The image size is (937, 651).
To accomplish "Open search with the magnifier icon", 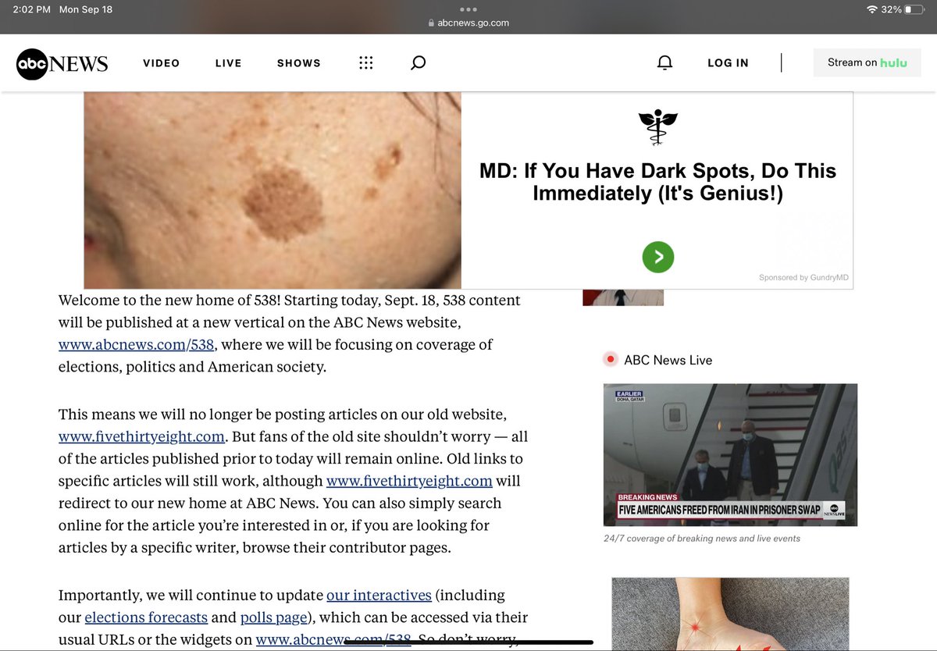I will (418, 63).
